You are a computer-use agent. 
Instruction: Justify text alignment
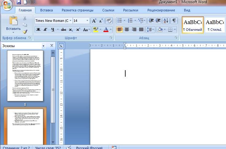coord(141,30)
